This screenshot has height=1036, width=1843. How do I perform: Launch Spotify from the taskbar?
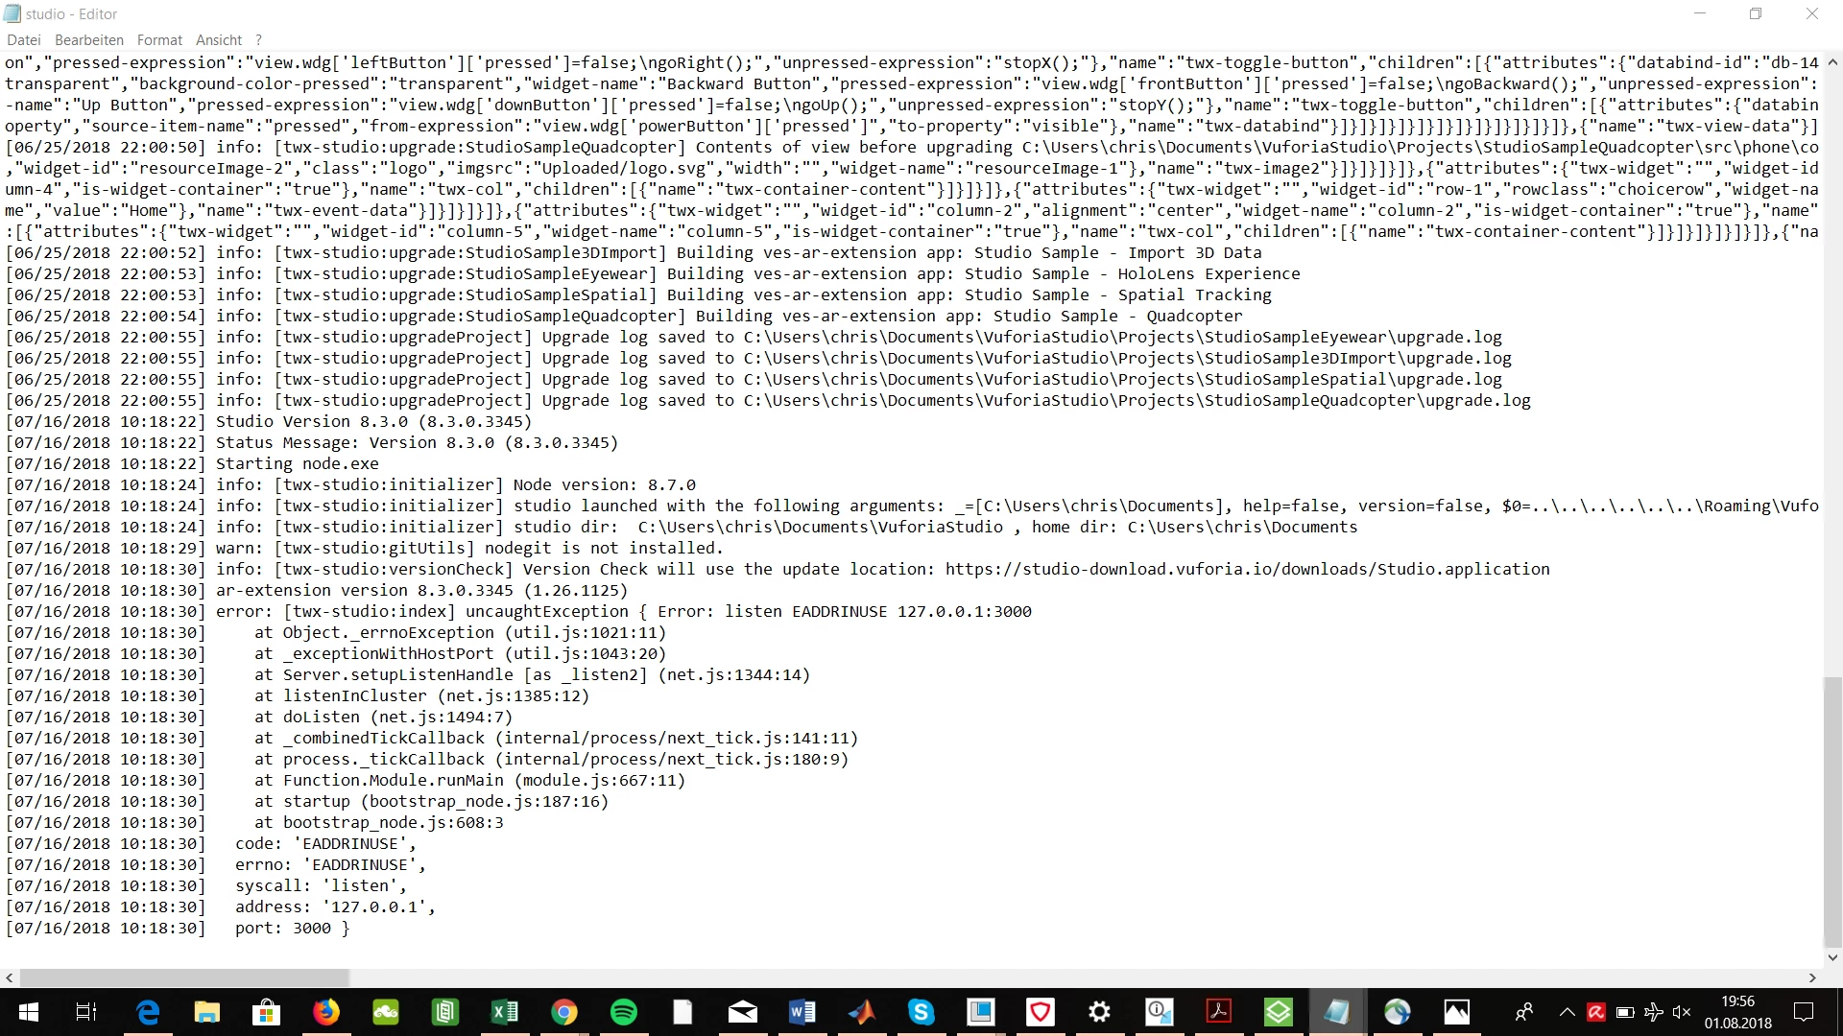(x=624, y=1012)
